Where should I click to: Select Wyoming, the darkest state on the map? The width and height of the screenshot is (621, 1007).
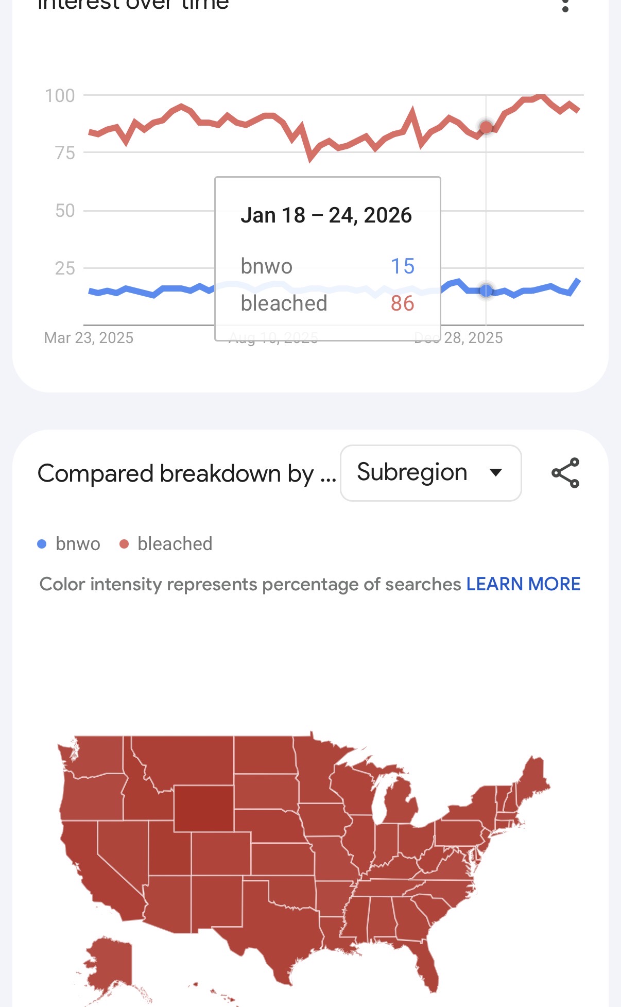(203, 808)
